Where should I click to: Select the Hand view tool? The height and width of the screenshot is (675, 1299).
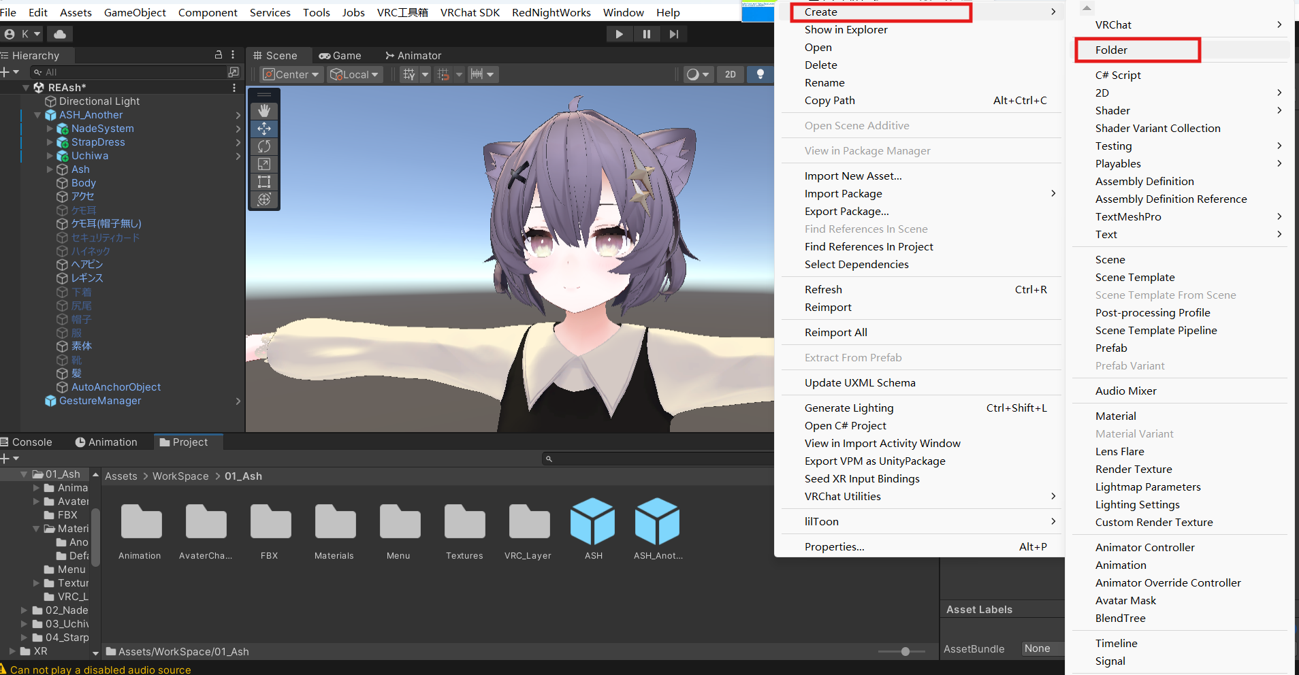[x=264, y=110]
